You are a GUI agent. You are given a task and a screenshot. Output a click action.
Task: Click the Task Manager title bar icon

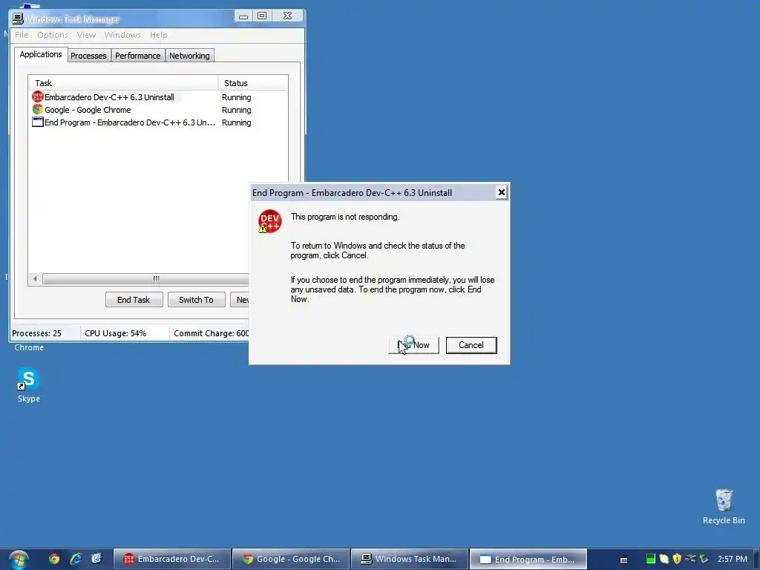18,19
